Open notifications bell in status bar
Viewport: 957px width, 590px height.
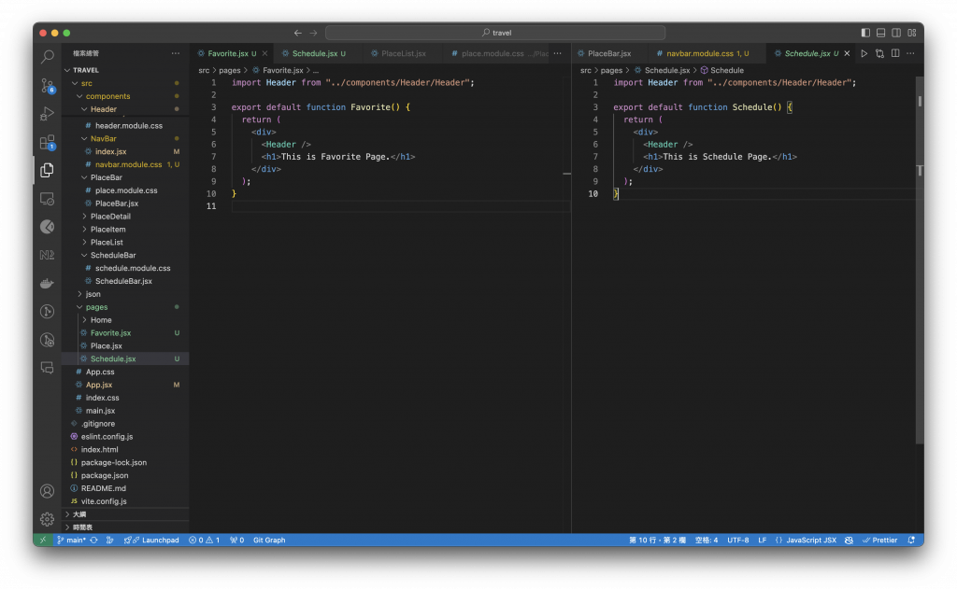[911, 540]
